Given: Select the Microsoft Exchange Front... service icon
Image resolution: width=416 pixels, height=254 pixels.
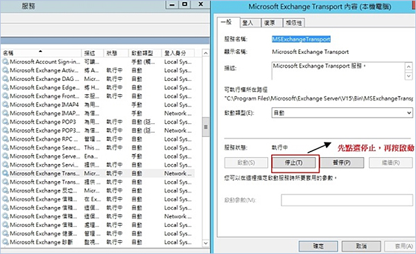Looking at the screenshot, I should click(x=6, y=96).
